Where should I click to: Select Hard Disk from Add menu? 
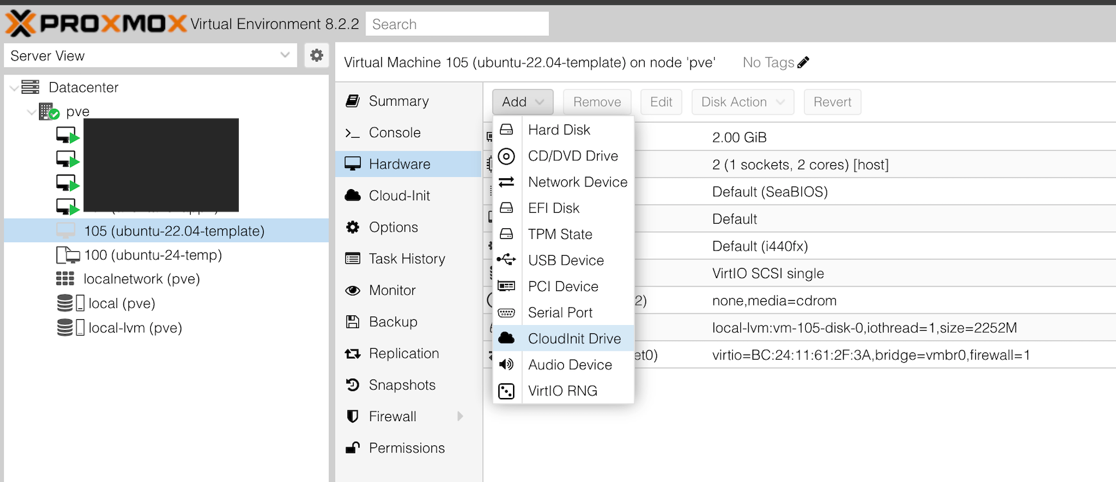coord(559,130)
